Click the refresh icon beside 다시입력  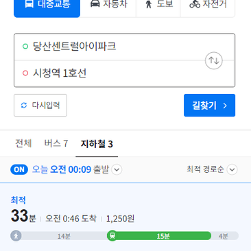click(24, 106)
